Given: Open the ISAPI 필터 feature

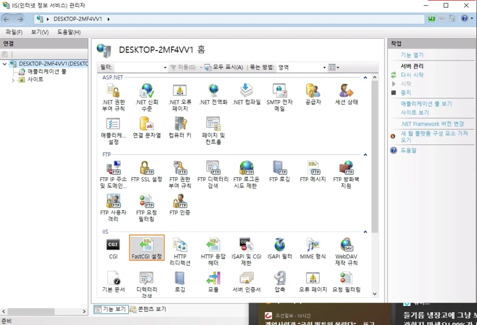Looking at the screenshot, I should [x=280, y=248].
